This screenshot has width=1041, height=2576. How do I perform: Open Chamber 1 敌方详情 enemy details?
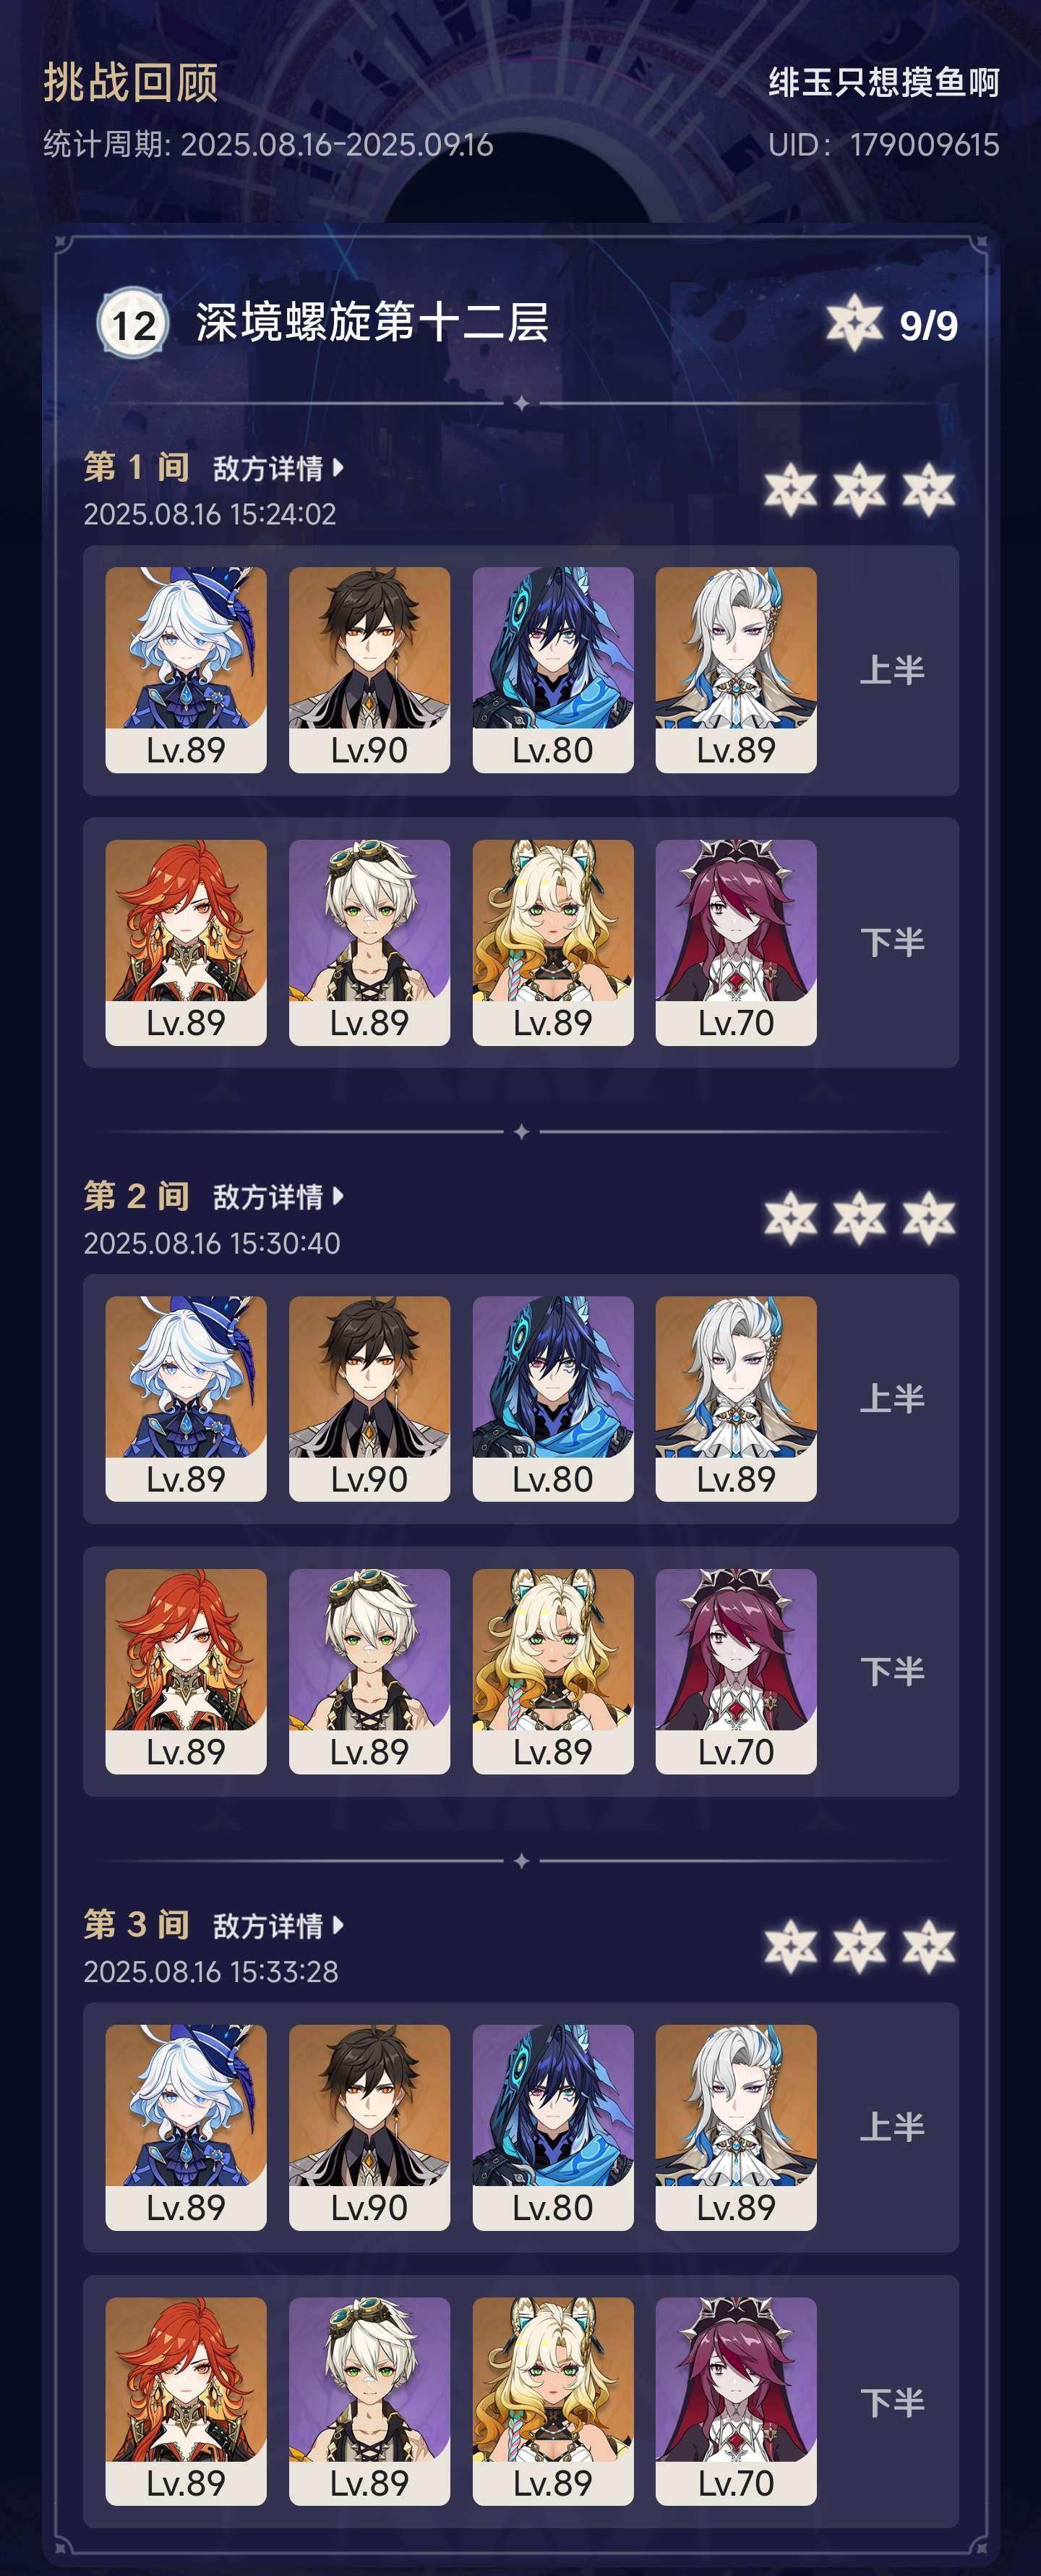tap(279, 468)
